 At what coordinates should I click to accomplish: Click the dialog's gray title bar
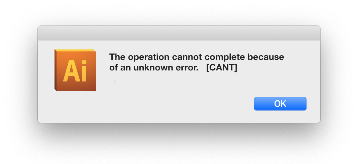(179, 33)
